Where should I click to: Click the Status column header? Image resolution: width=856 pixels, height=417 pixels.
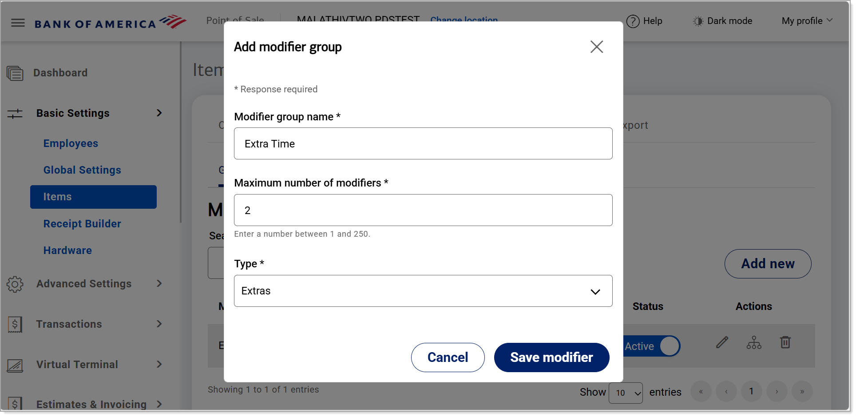(x=648, y=306)
